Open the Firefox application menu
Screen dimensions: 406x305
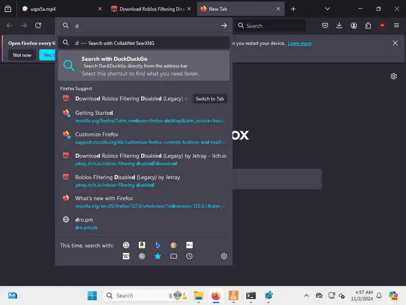pos(396,25)
